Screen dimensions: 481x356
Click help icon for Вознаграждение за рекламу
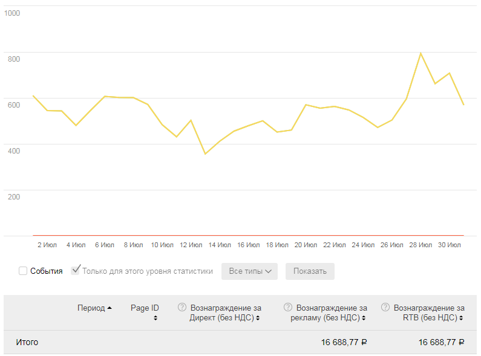[288, 307]
